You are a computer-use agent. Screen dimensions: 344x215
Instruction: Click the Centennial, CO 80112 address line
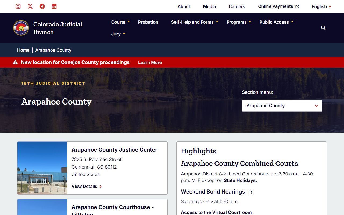pyautogui.click(x=94, y=167)
